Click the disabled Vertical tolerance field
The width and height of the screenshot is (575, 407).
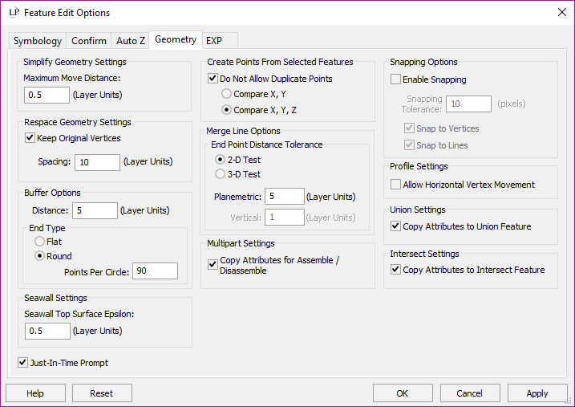[285, 218]
